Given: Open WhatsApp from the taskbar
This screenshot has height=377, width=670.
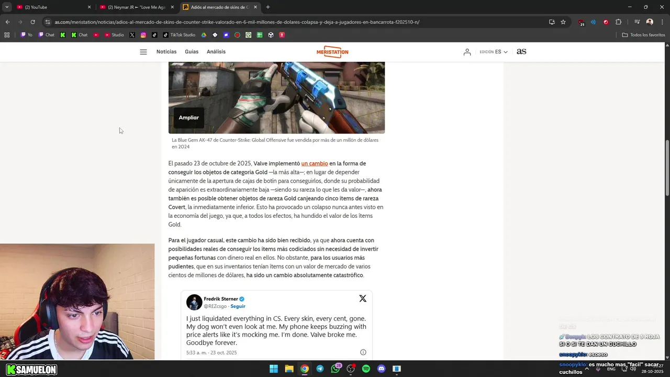Looking at the screenshot, I should pos(336,369).
